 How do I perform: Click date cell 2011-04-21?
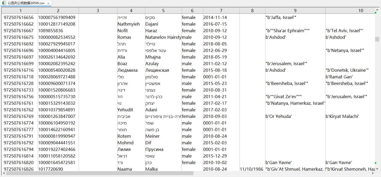(x=215, y=97)
